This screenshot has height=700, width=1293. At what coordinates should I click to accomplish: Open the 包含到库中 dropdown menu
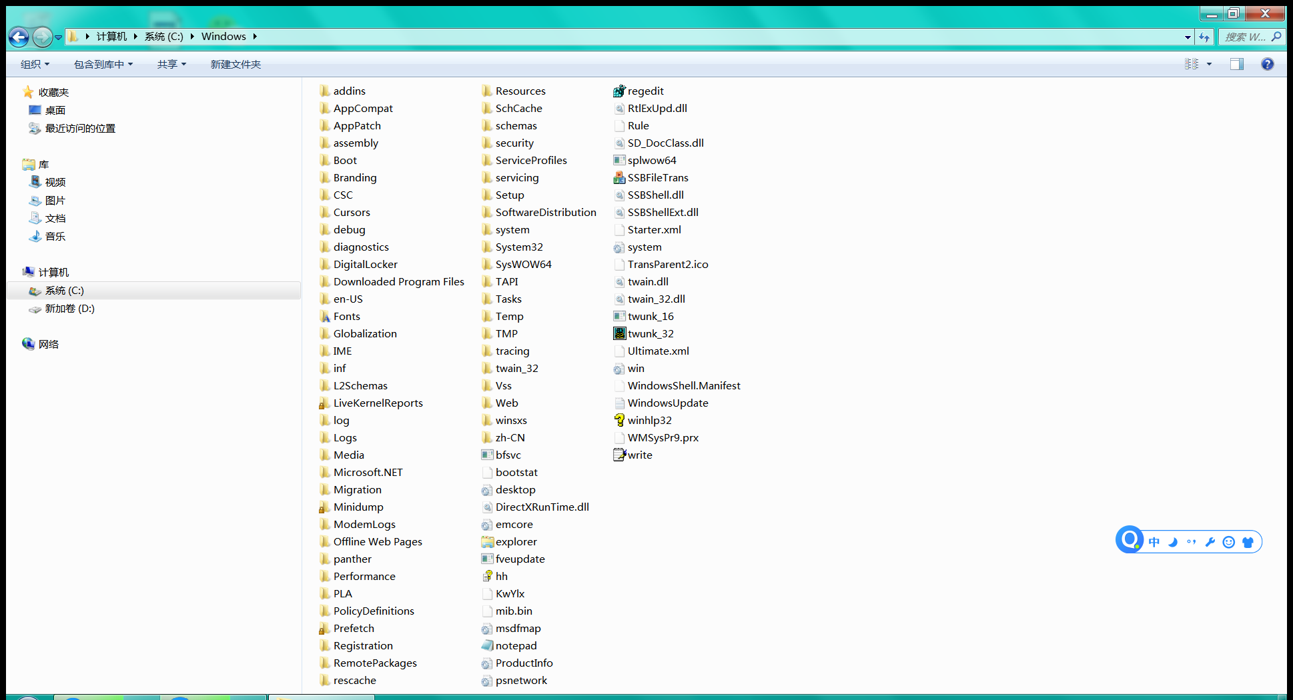[x=103, y=64]
